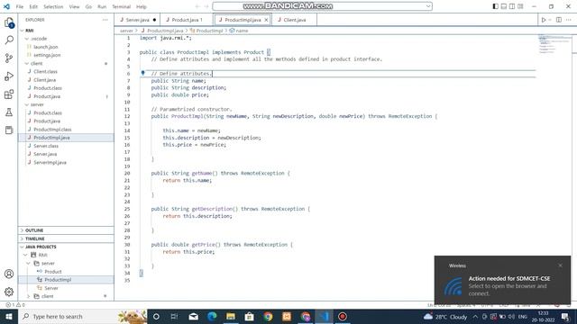Open the Run and Debug view
This screenshot has width=577, height=324.
click(x=9, y=76)
